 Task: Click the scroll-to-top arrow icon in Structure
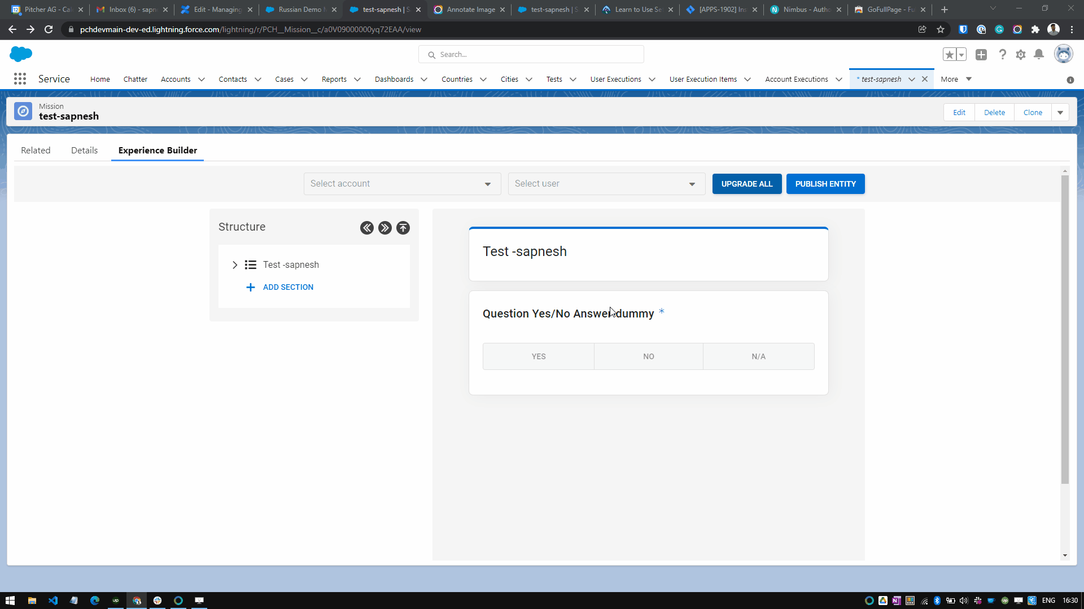pos(403,228)
